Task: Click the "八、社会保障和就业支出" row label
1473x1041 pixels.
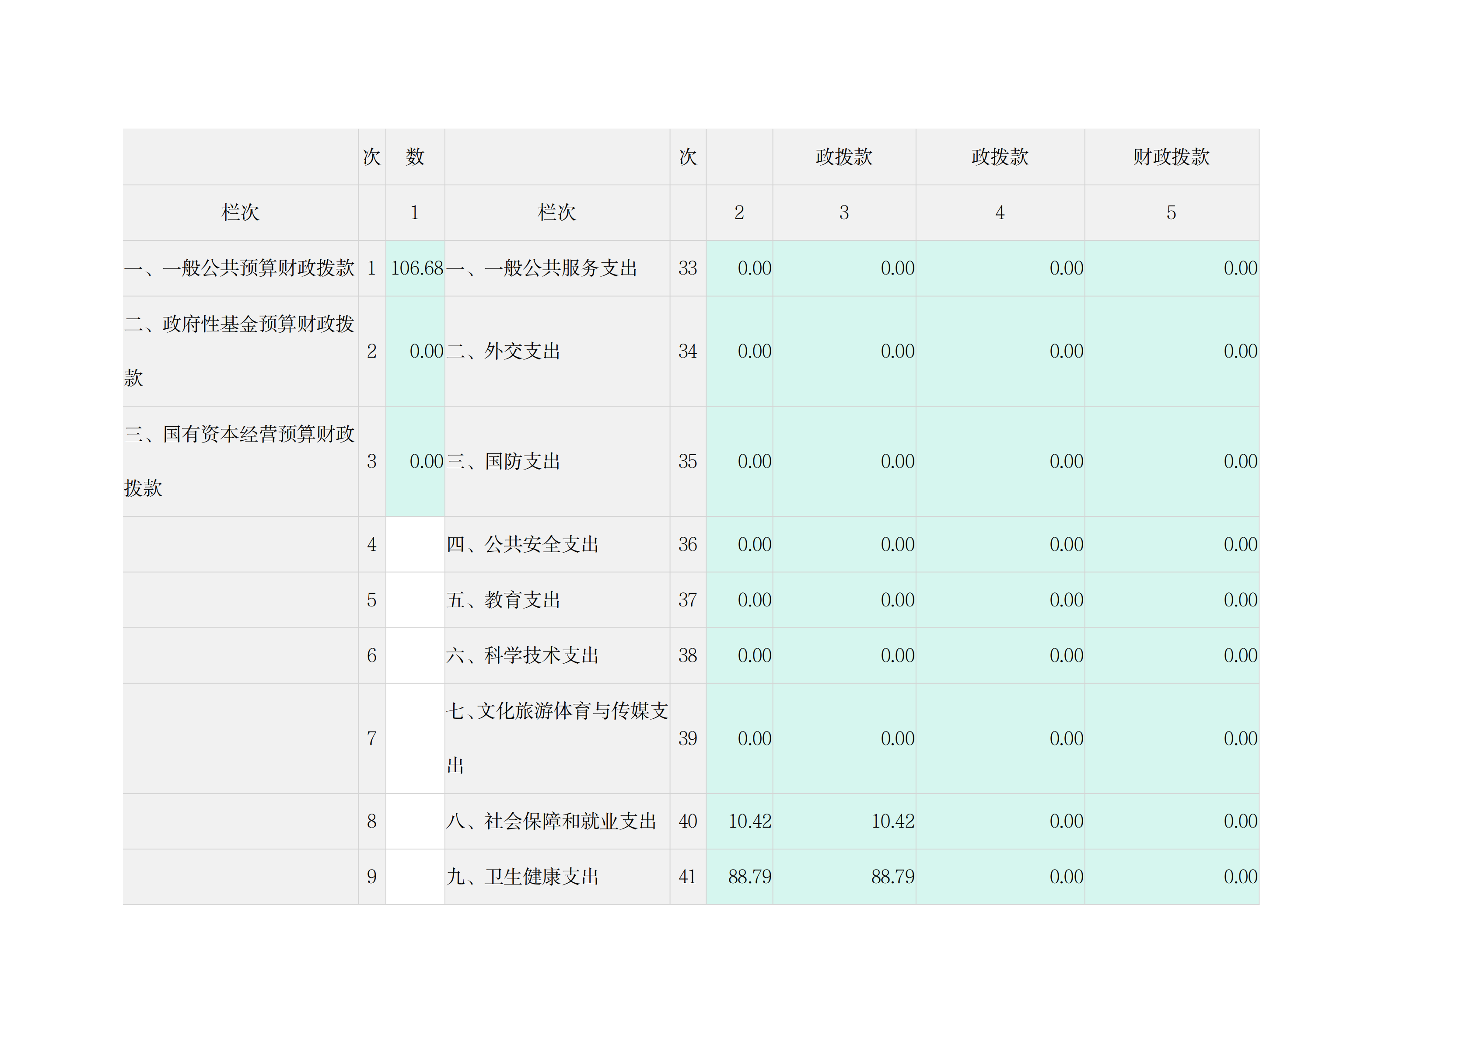Action: click(557, 821)
